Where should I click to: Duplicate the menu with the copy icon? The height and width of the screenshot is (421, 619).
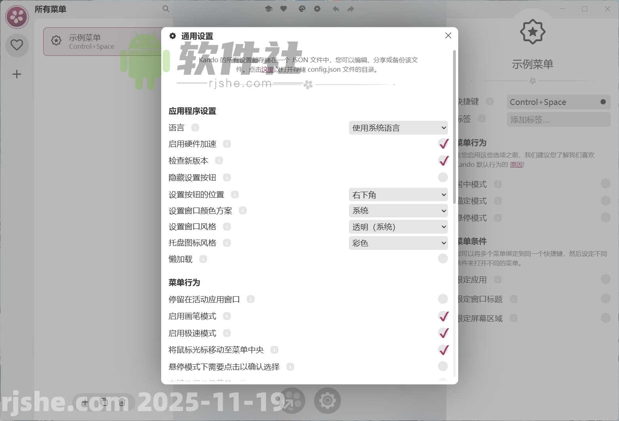[x=104, y=402]
